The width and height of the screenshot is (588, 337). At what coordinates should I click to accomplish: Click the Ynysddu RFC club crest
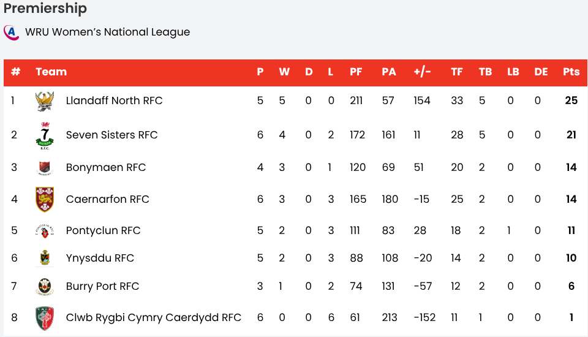[x=45, y=258]
